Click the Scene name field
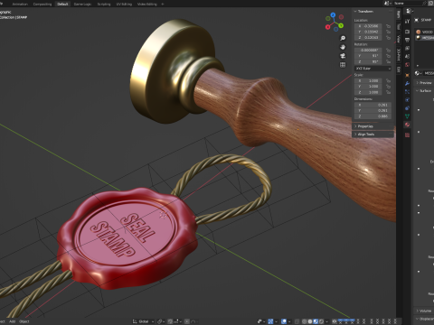The width and height of the screenshot is (434, 325). pyautogui.click(x=408, y=3)
